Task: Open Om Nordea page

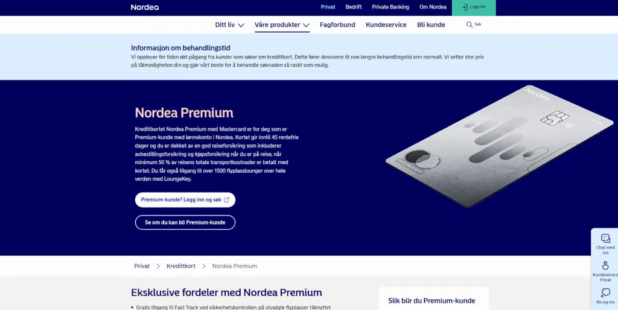Action: coord(433,7)
